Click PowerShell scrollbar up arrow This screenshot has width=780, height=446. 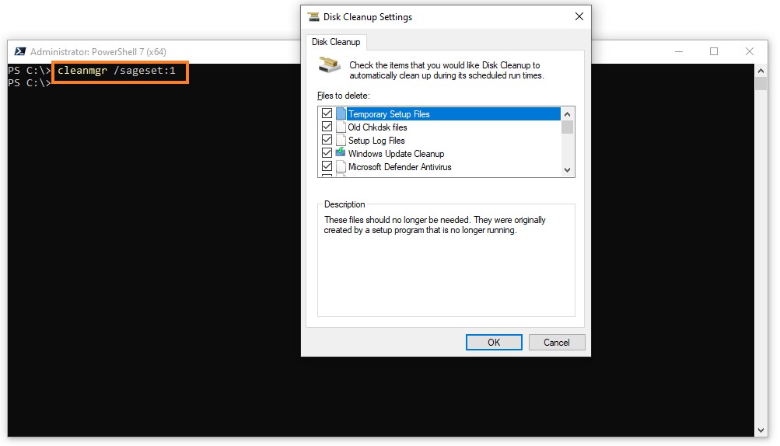761,71
